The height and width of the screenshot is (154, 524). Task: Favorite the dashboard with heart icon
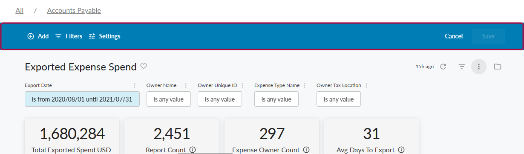[144, 66]
